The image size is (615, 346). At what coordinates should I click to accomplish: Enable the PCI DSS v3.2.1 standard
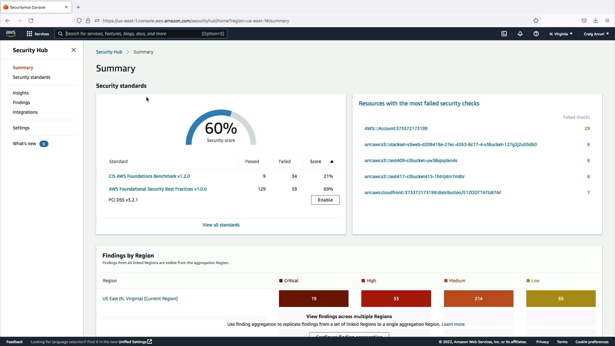[325, 200]
